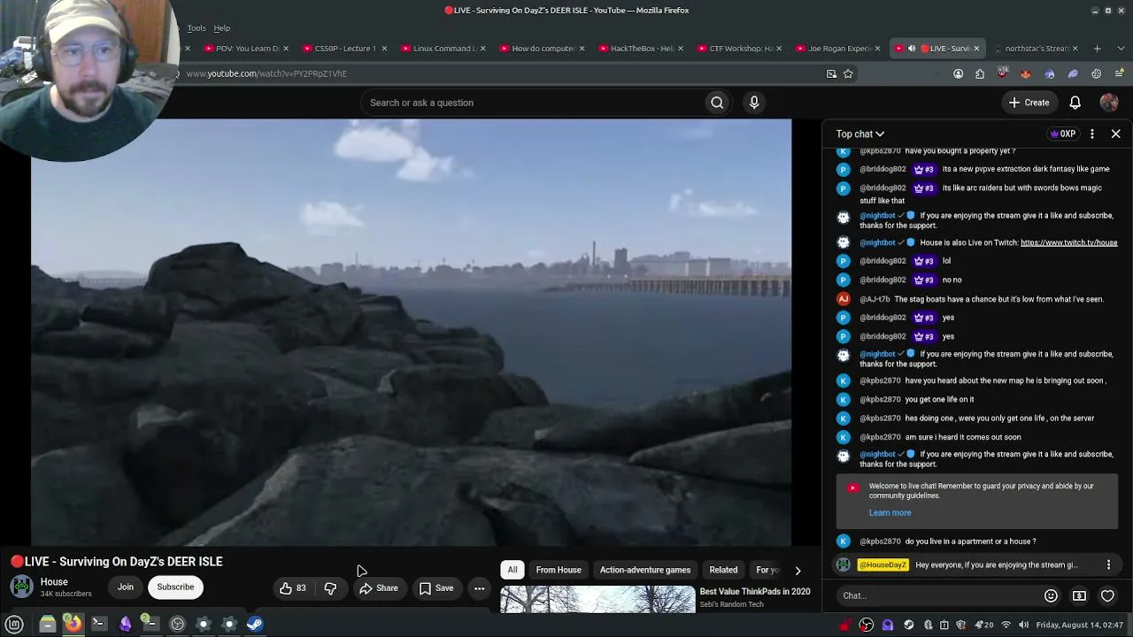
Task: Click the live video player
Action: click(411, 333)
